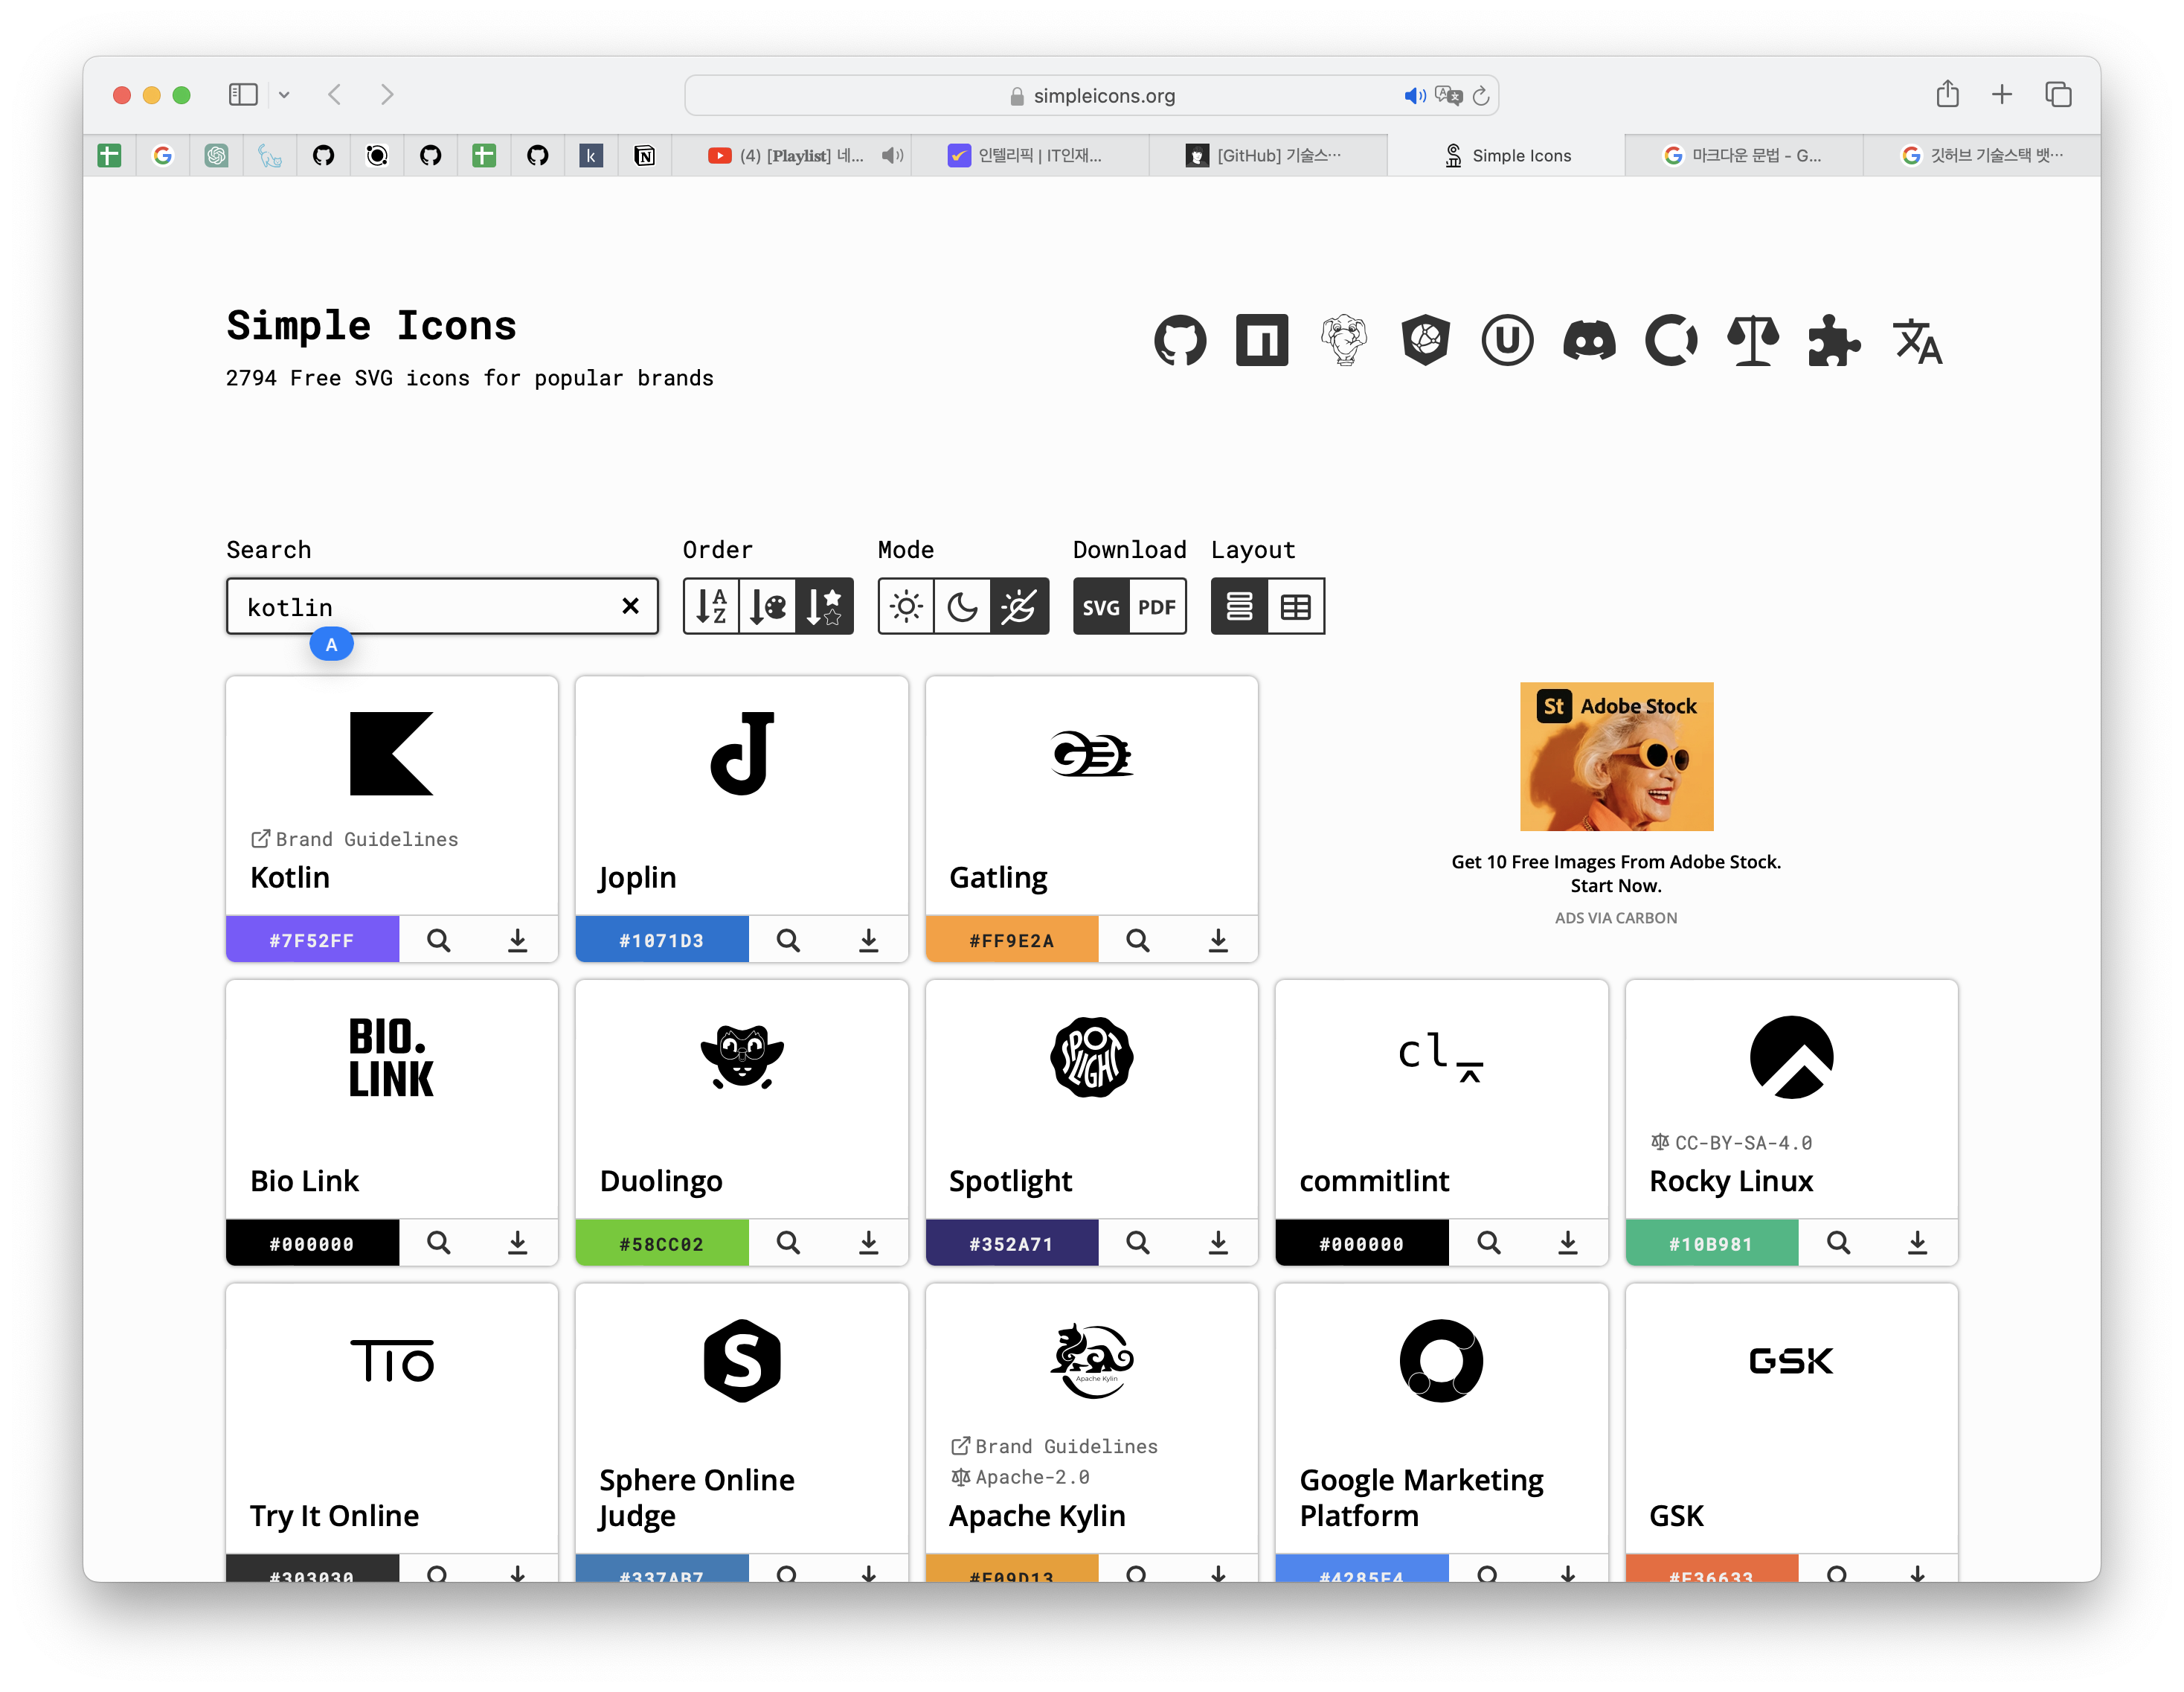The height and width of the screenshot is (1692, 2184).
Task: Switch to YouTube Playlist tab
Action: click(x=791, y=156)
